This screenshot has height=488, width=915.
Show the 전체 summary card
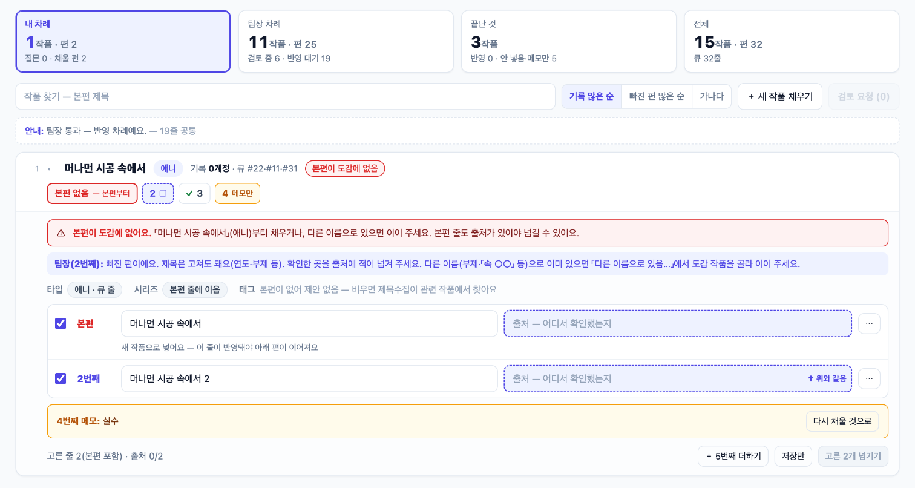click(x=792, y=41)
